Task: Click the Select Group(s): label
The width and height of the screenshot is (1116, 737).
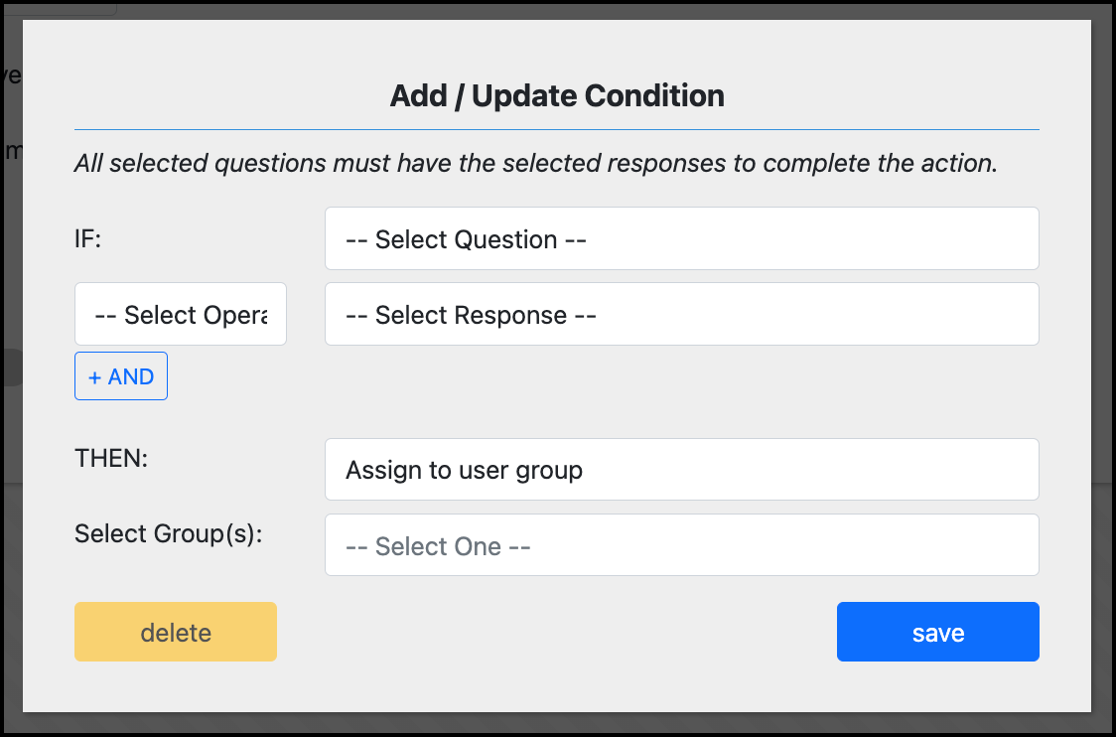Action: pyautogui.click(x=169, y=533)
